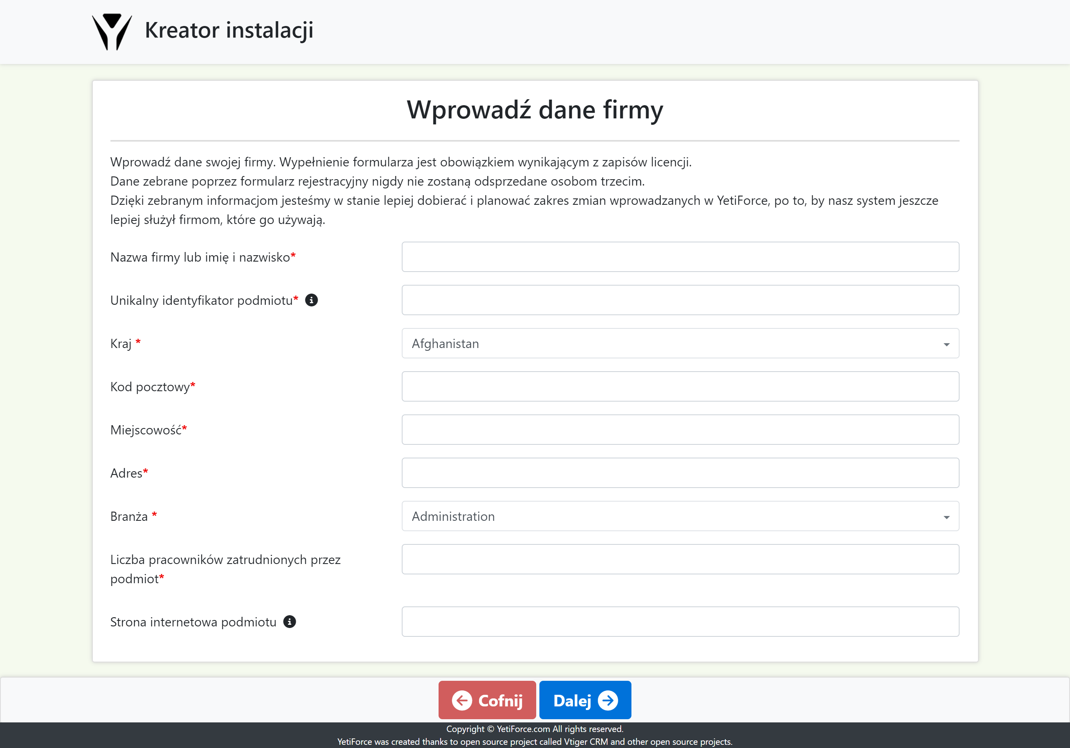Screen dimensions: 1070x748
Task: Click the Kreator instalacji header title
Action: click(x=229, y=30)
